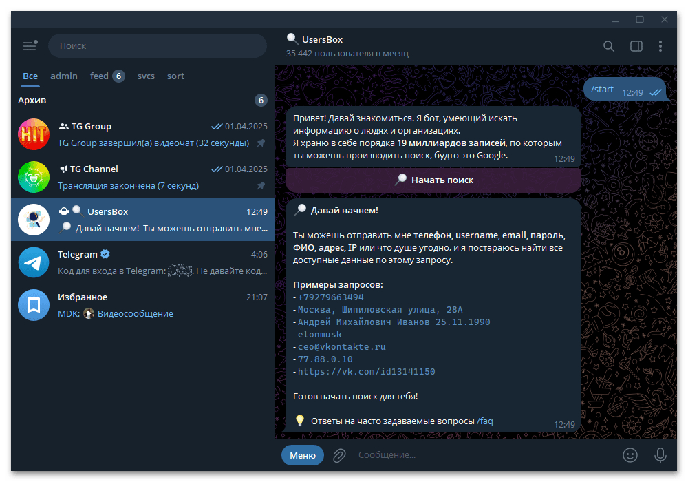Screen dimensions: 688x482
Task: Select the TG Group chat name
Action: coord(92,127)
